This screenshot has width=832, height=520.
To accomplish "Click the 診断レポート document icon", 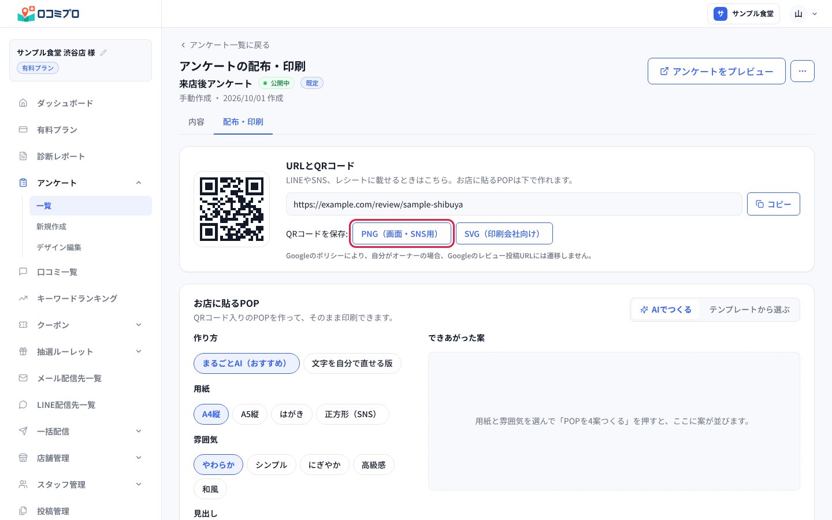I will coord(23,156).
